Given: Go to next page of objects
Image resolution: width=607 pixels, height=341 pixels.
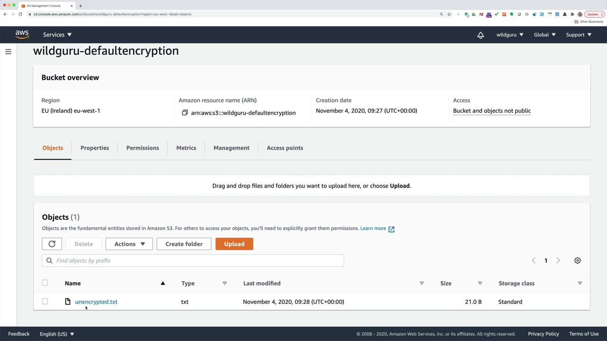Looking at the screenshot, I should [x=558, y=260].
